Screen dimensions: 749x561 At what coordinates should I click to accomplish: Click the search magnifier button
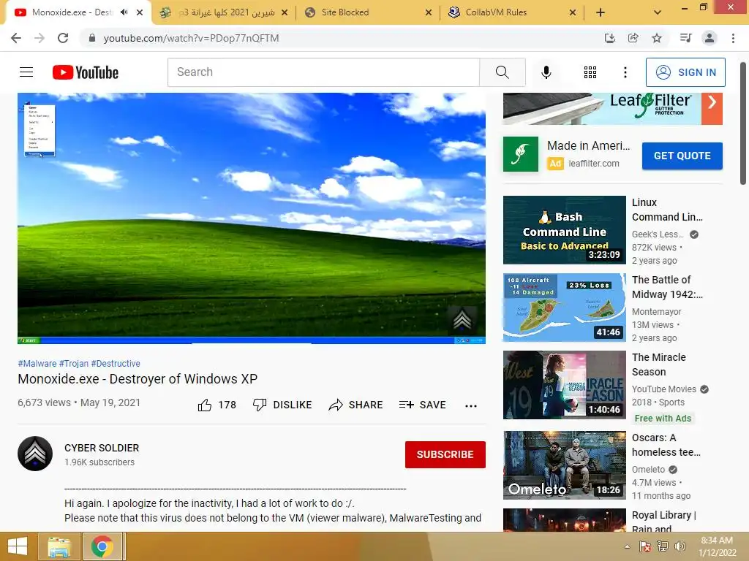502,72
